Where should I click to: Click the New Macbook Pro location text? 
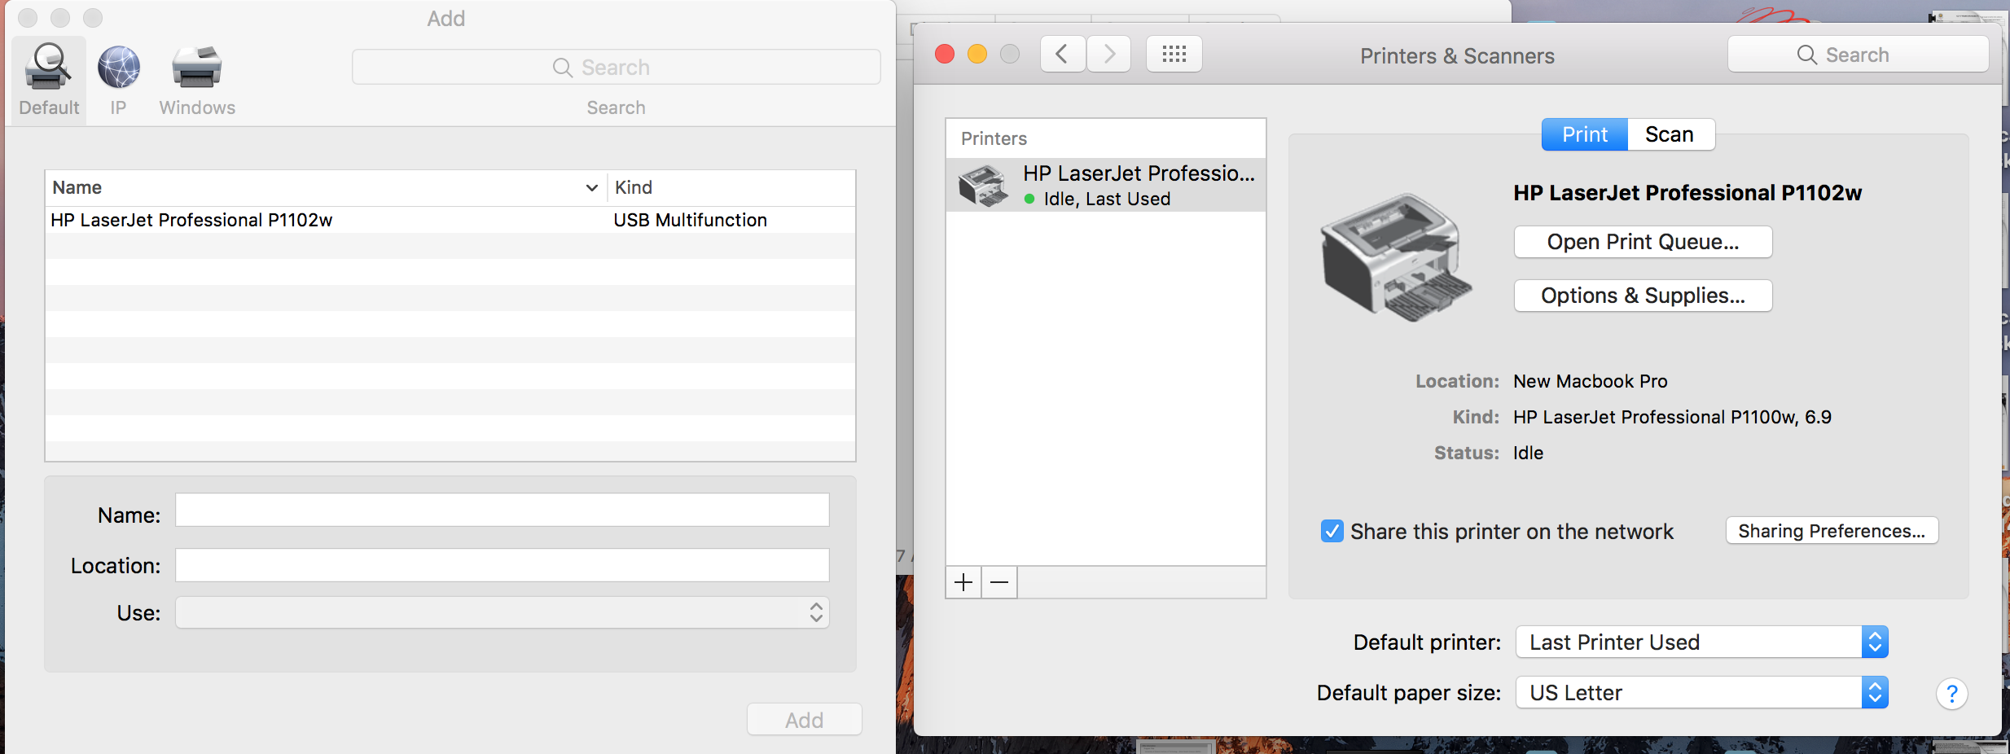coord(1591,381)
